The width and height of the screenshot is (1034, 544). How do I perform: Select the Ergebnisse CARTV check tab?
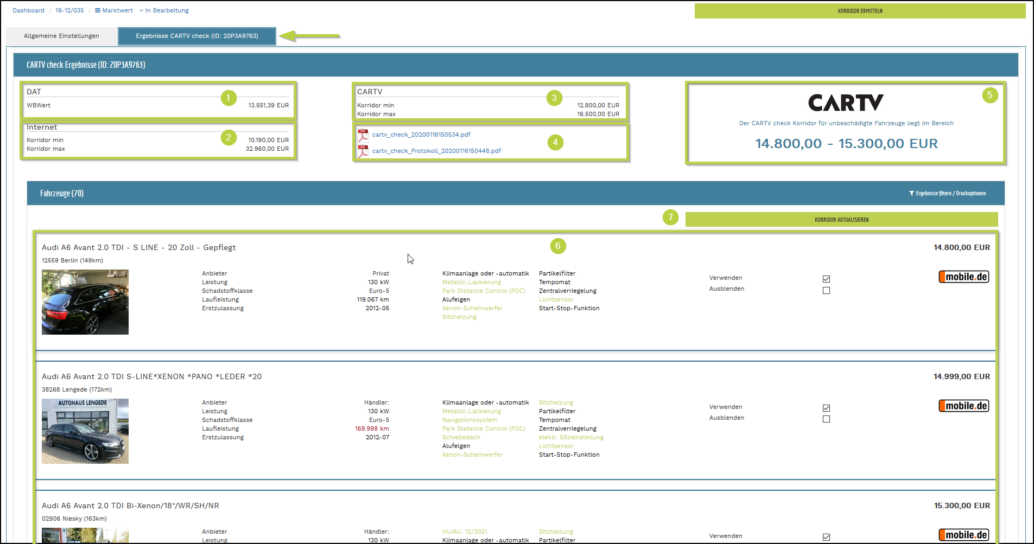[196, 36]
